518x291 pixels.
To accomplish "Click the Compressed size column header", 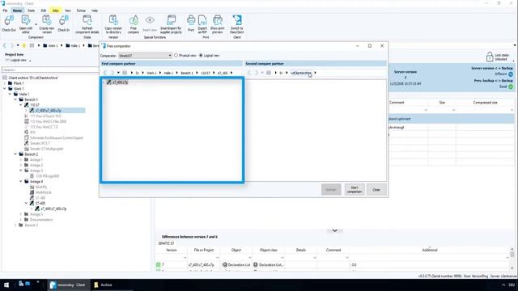I will 485,103.
